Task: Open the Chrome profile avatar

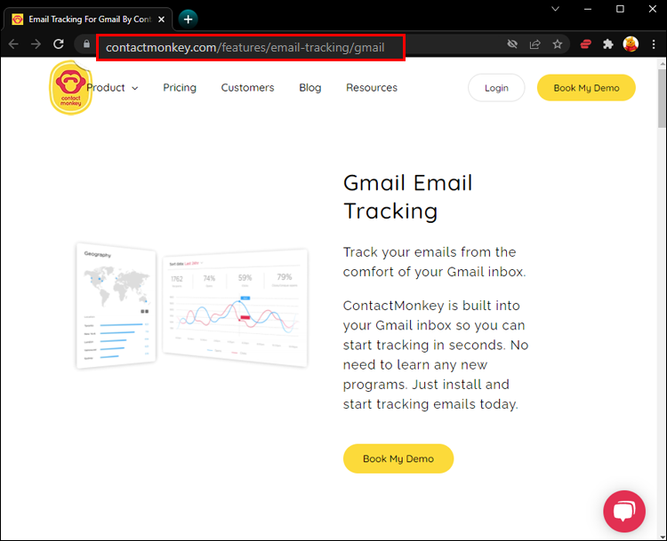Action: [x=631, y=44]
